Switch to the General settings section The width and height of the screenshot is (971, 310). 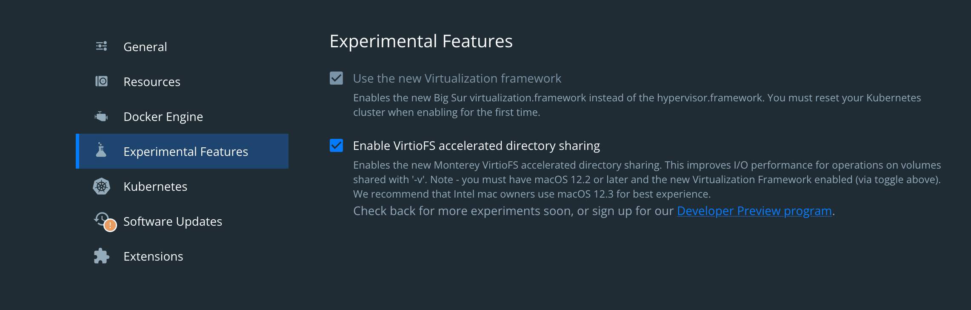(x=145, y=47)
